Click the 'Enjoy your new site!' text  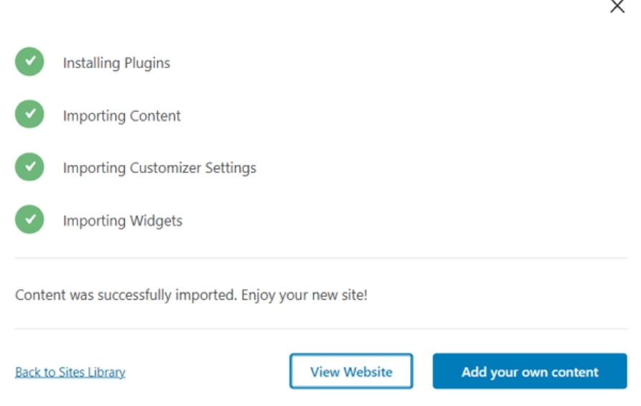(304, 295)
